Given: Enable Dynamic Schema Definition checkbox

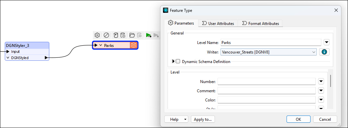Looking at the screenshot, I should [178, 61].
